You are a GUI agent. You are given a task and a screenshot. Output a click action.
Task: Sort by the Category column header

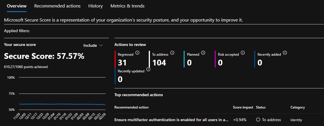(x=298, y=107)
